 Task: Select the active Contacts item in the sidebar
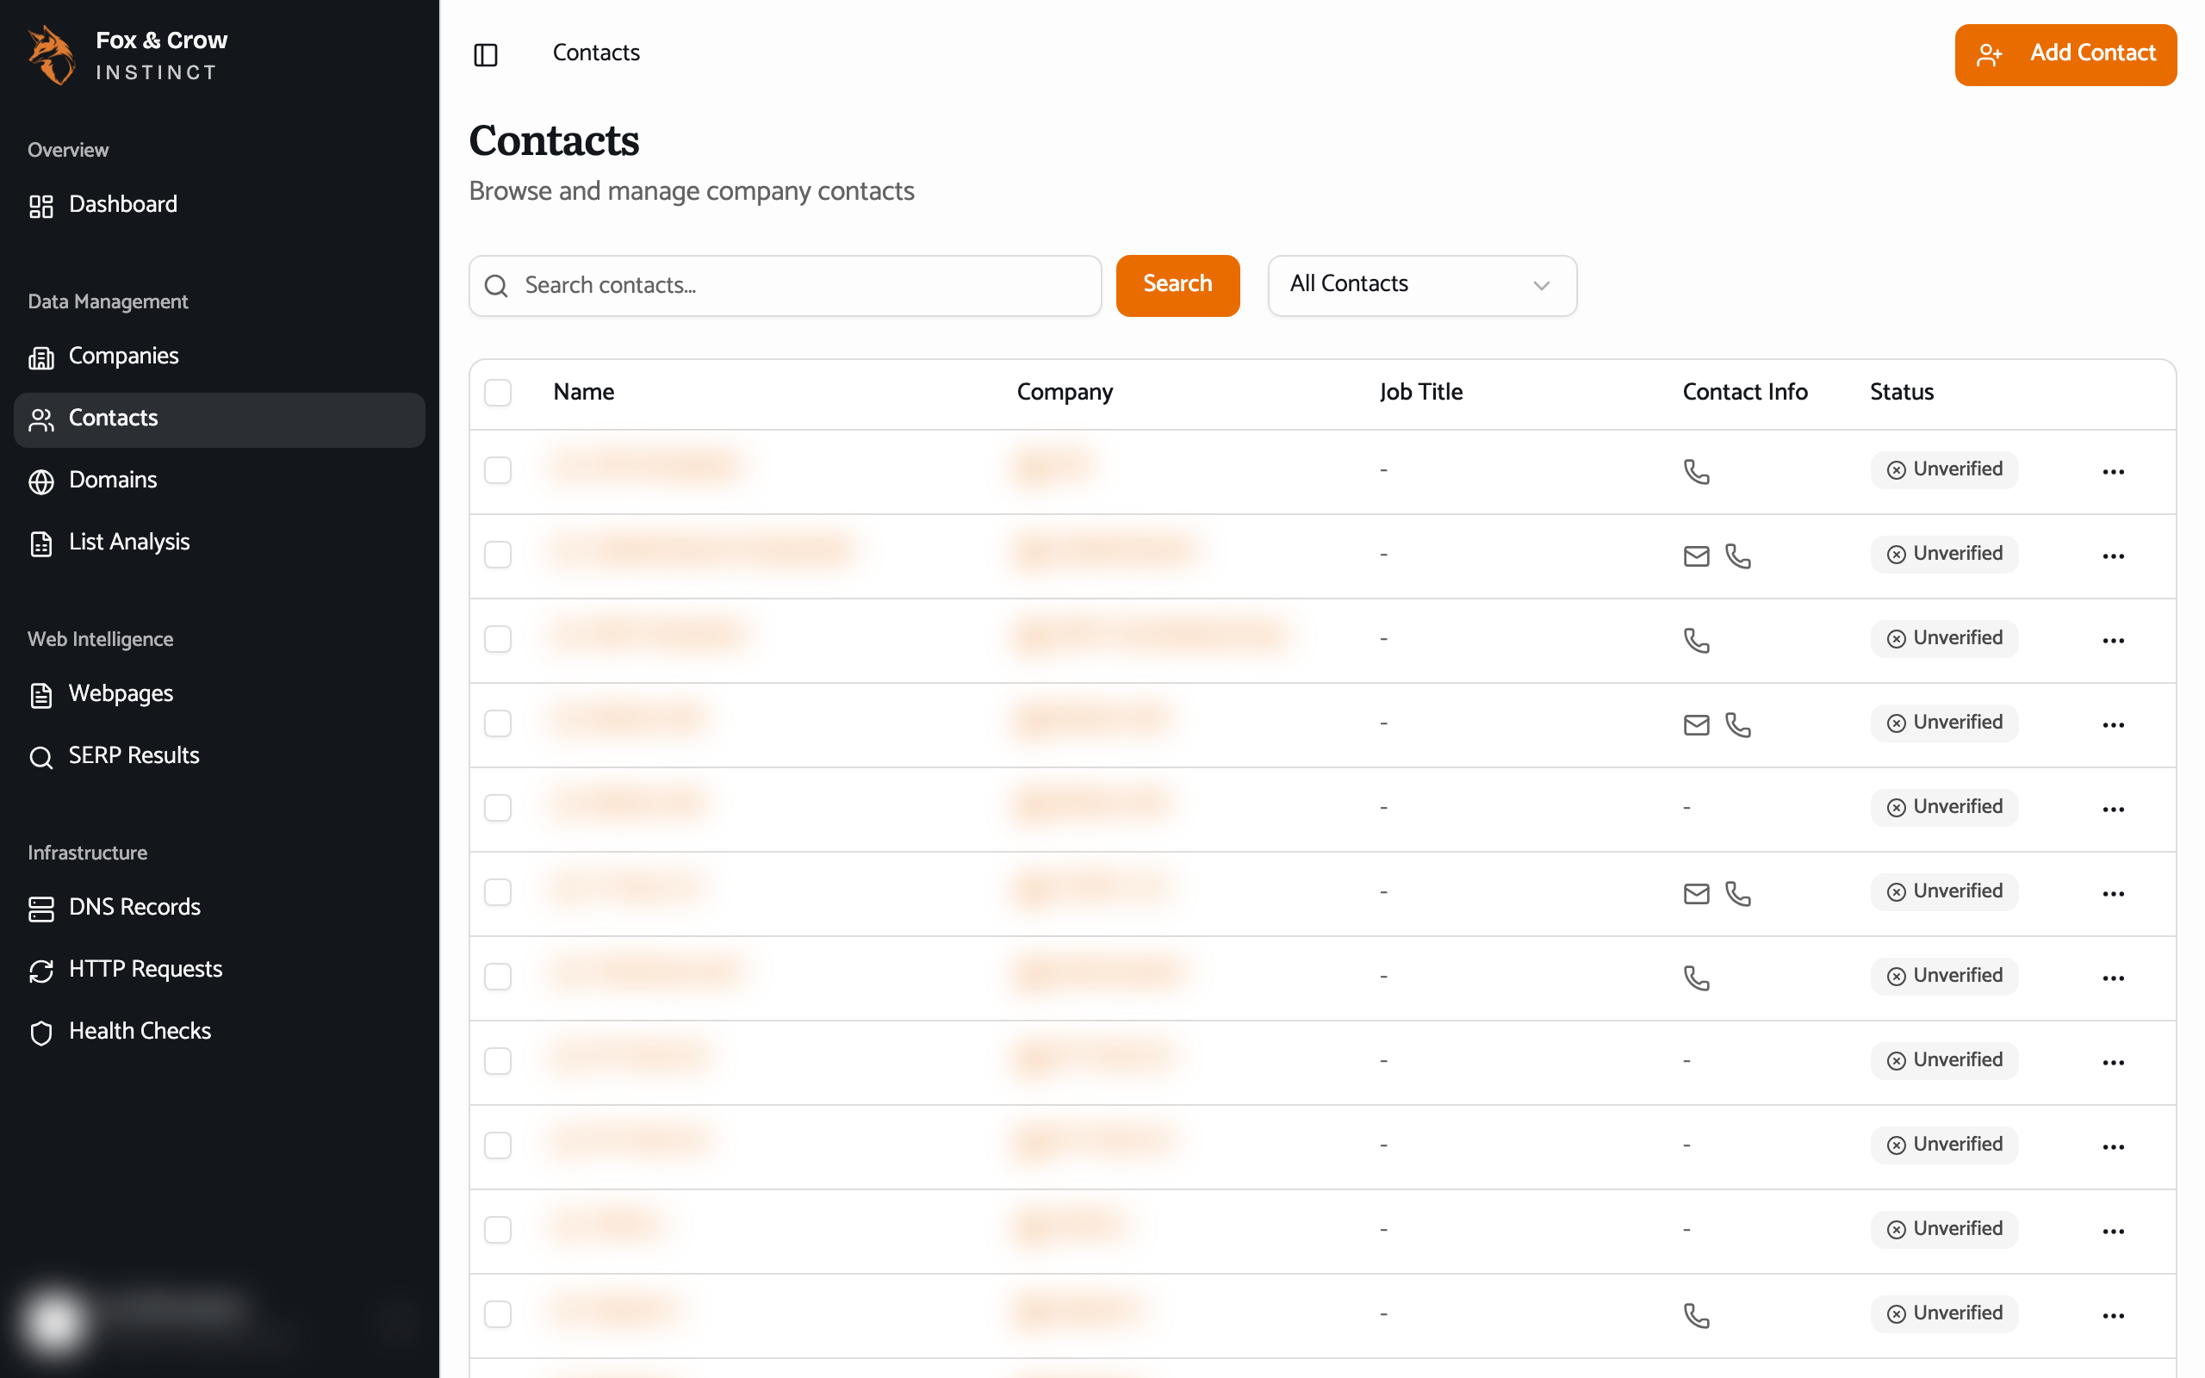click(219, 419)
